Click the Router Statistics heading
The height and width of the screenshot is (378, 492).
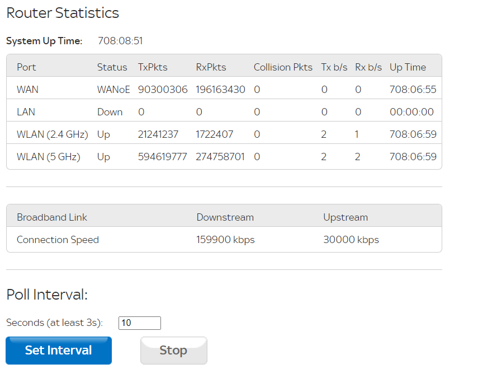63,13
